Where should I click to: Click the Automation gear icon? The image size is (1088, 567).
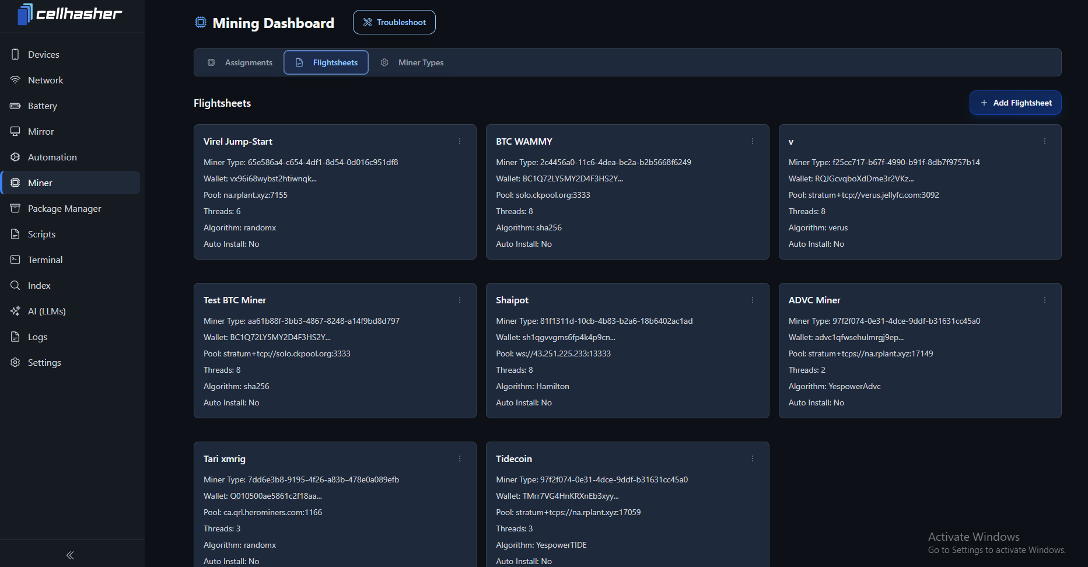tap(15, 157)
